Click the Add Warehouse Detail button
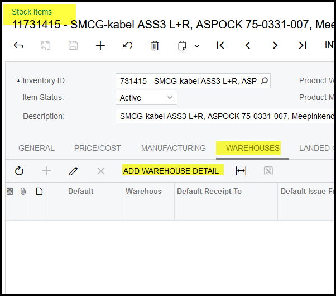336x296 pixels. click(171, 171)
